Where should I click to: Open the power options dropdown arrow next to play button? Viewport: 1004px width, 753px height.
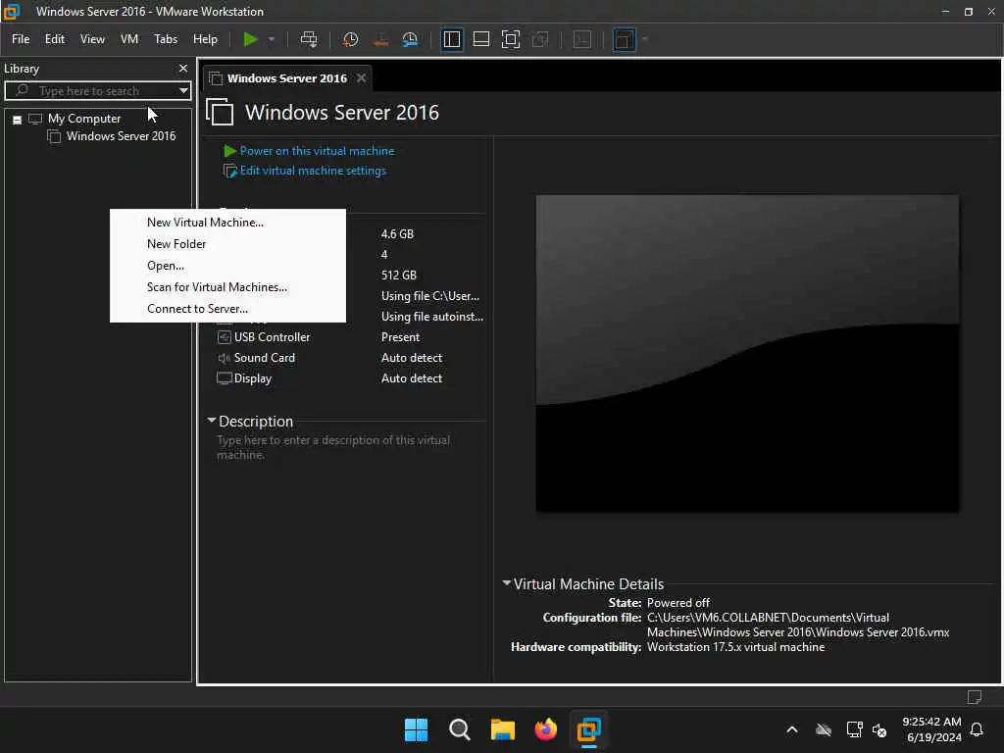point(272,39)
